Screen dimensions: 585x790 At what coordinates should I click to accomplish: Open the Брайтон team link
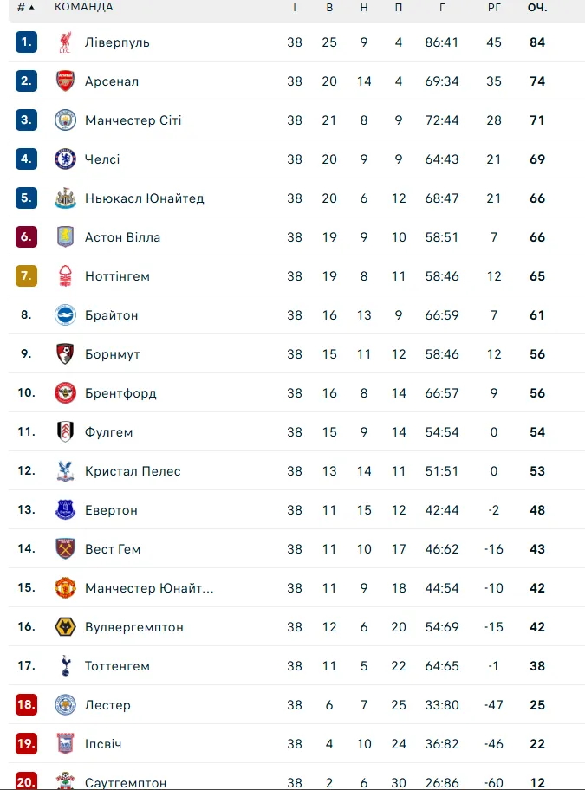coord(111,315)
